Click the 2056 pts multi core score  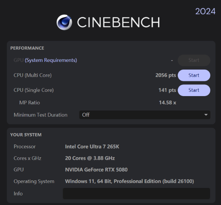tap(166, 75)
